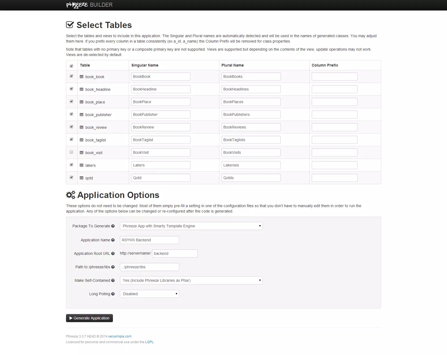Toggle the select-all tables checkbox in header
Screen dimensions: 447x355
(71, 66)
